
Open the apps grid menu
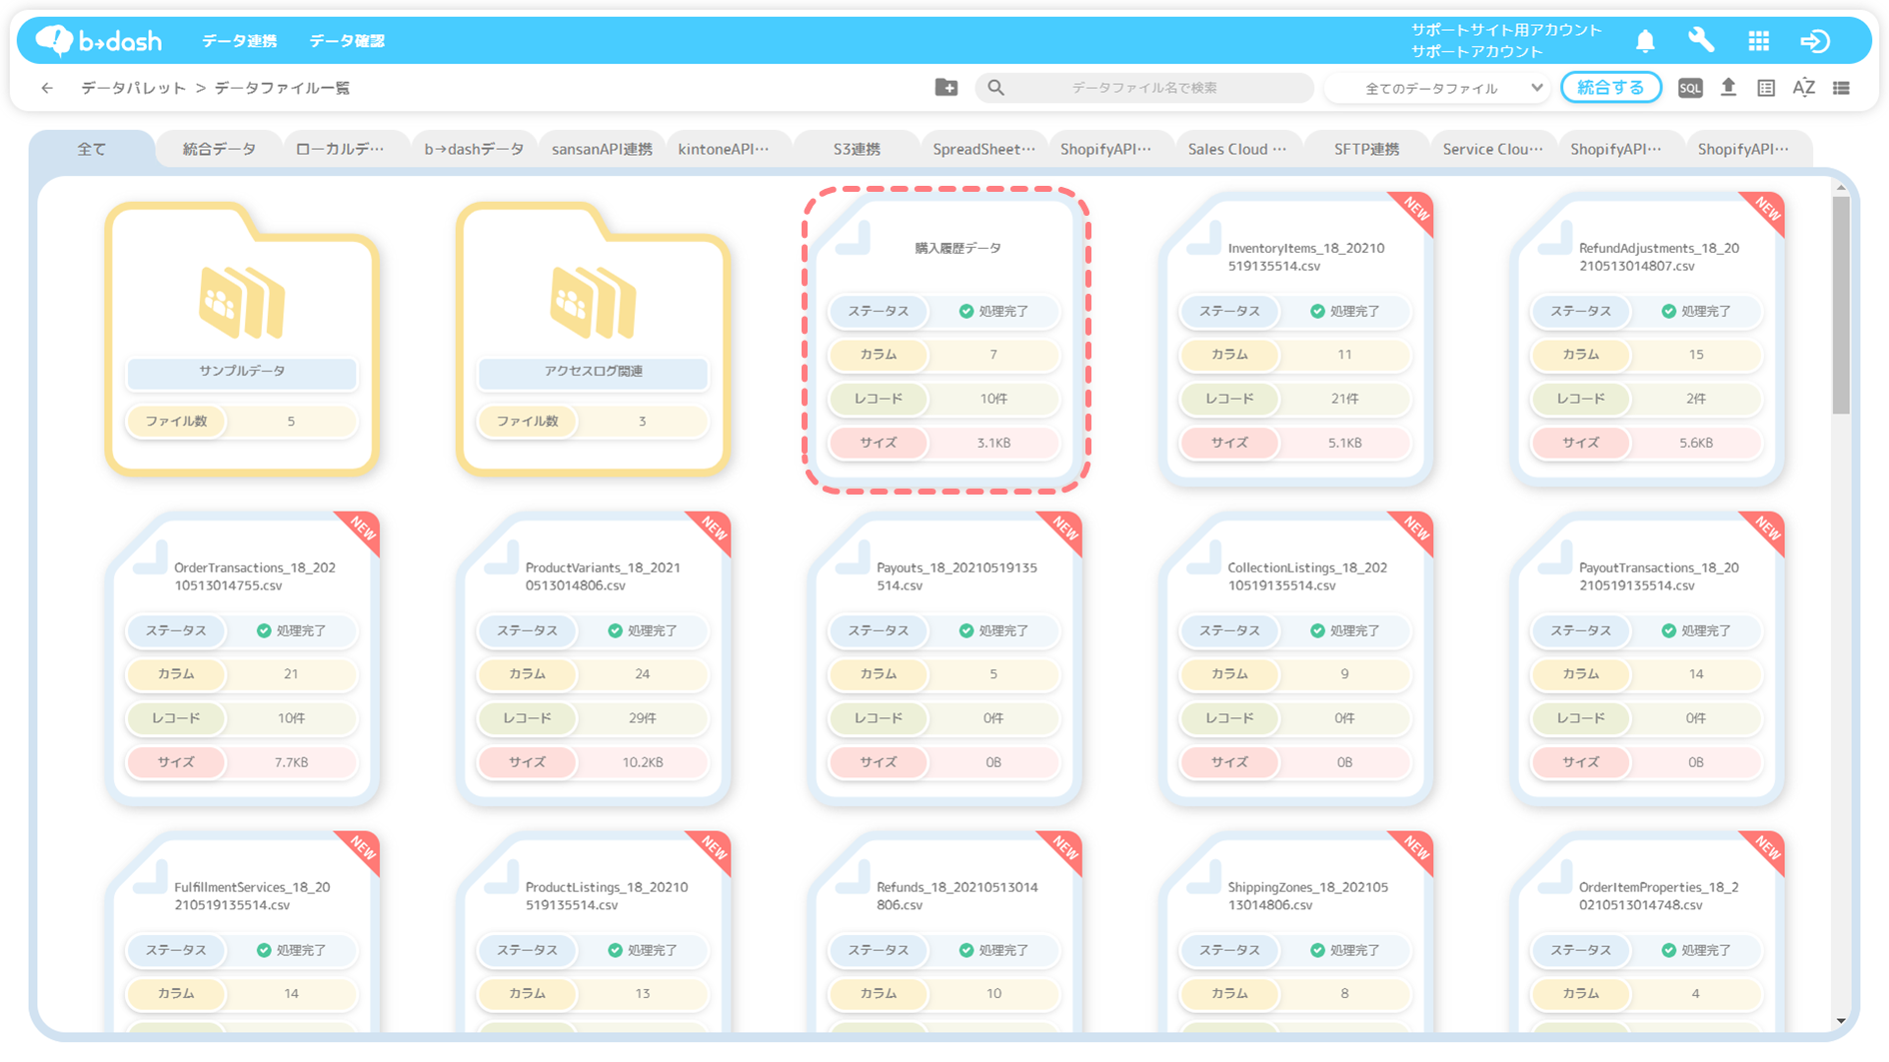pyautogui.click(x=1758, y=41)
